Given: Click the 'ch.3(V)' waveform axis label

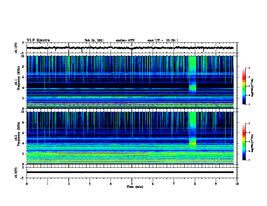Looking at the screenshot, I should click(16, 173).
